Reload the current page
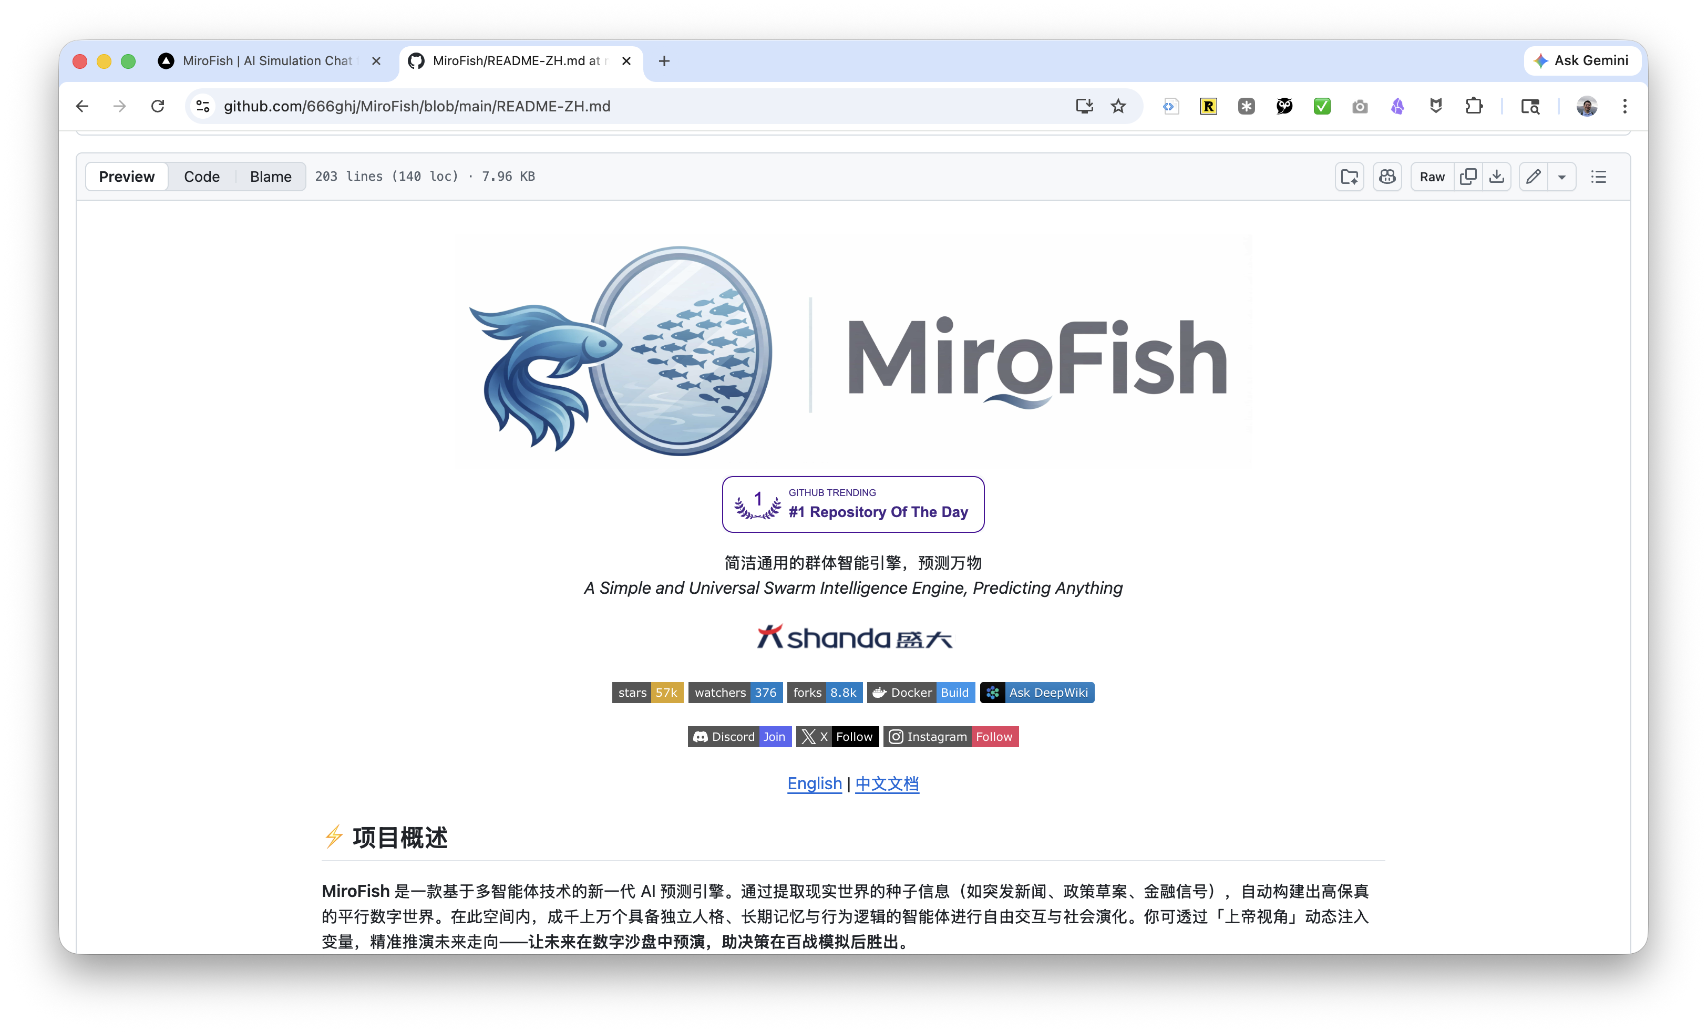 tap(158, 106)
